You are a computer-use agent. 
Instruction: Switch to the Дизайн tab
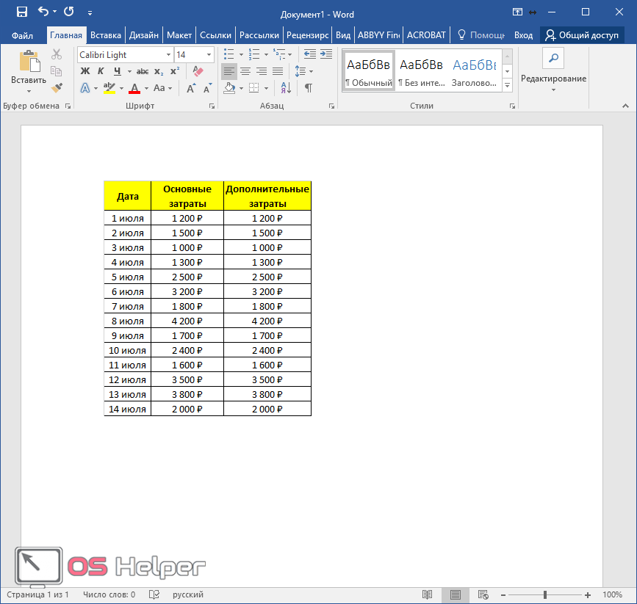pos(143,34)
